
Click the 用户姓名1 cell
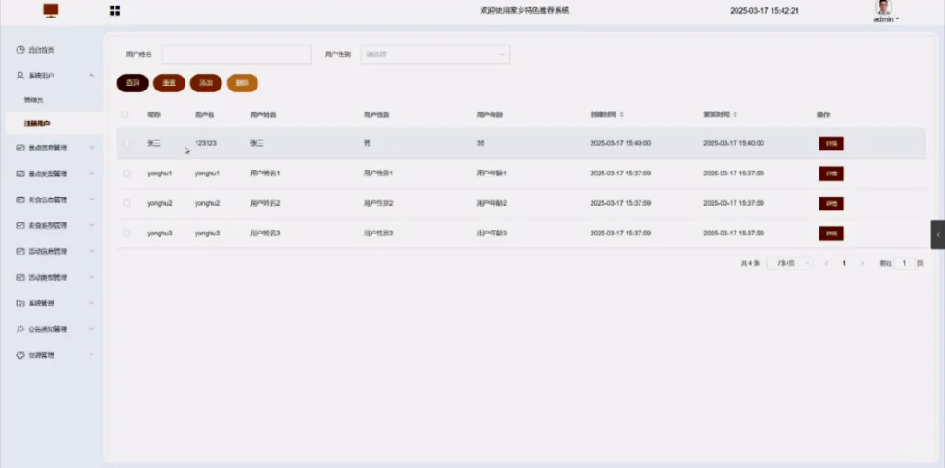[265, 174]
